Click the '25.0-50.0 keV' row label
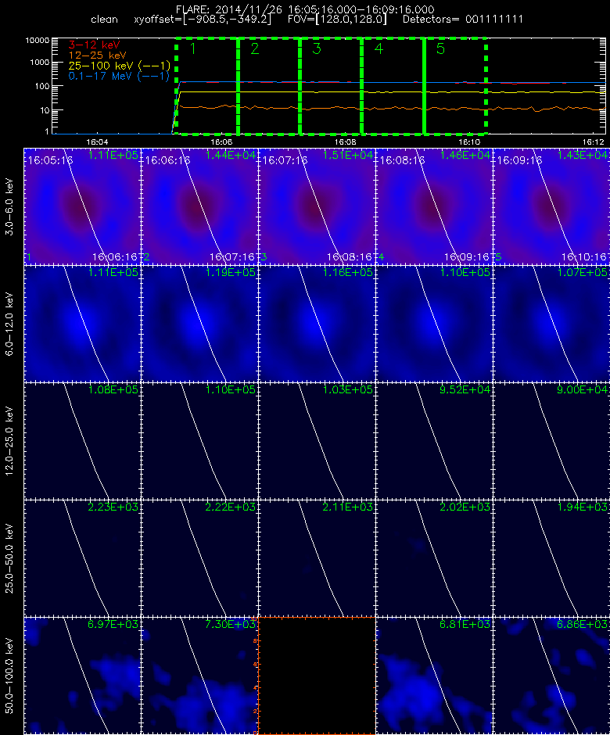 point(9,559)
